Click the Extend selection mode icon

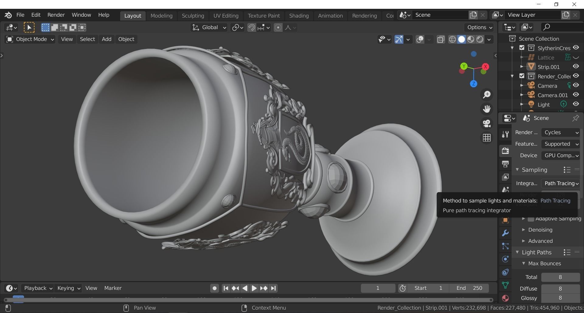tap(55, 28)
